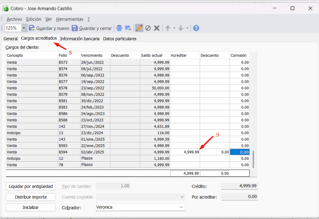This screenshot has height=219, width=319.
Task: Open the Herramientas menu
Action: 70,19
